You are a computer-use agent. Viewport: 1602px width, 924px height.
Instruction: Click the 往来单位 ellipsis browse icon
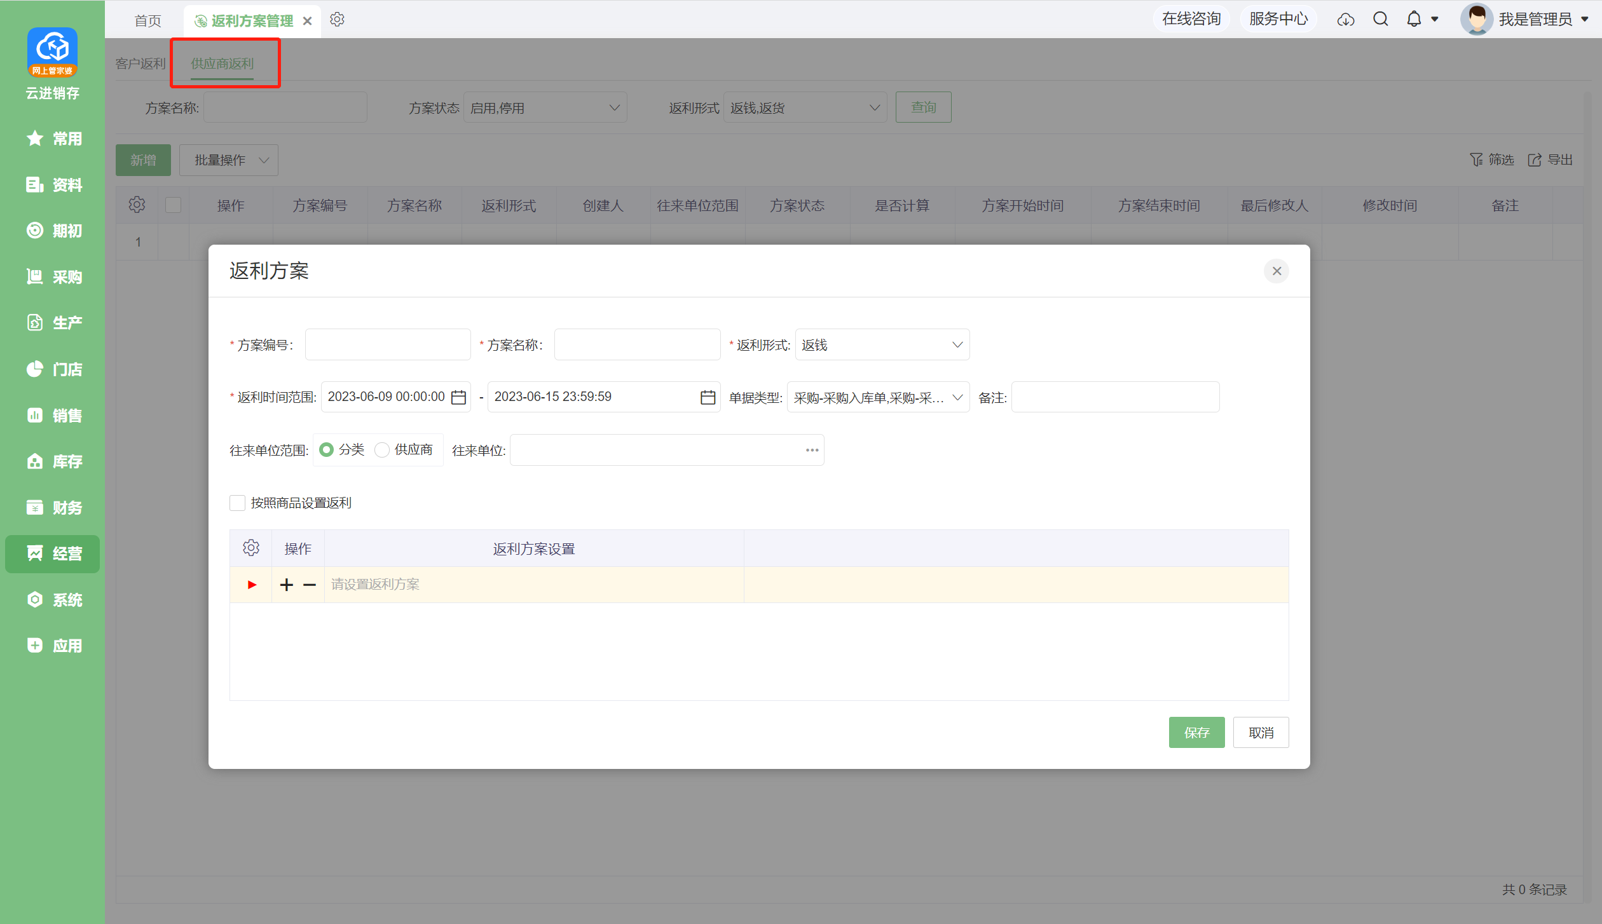pos(812,450)
